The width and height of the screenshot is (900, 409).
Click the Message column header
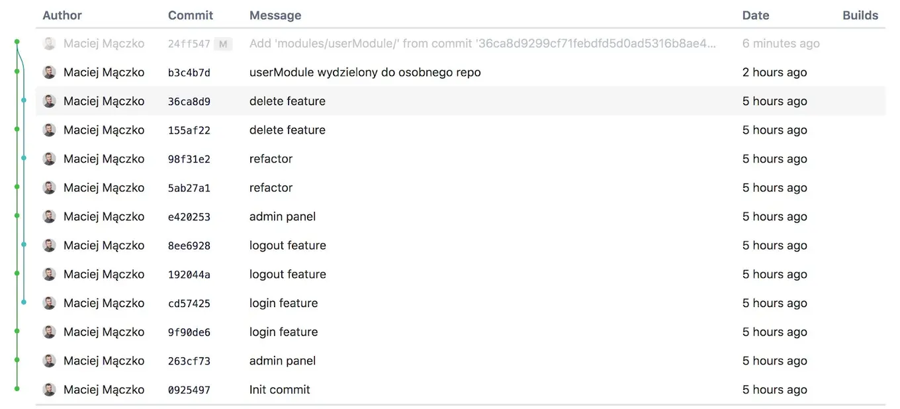(275, 15)
